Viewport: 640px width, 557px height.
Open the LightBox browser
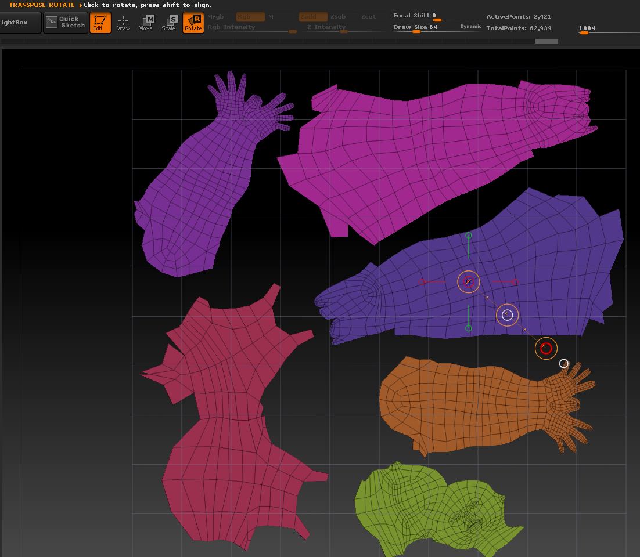15,23
